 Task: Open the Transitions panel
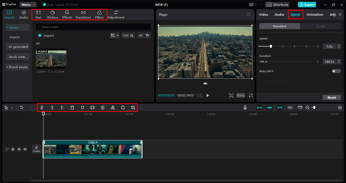coord(83,15)
